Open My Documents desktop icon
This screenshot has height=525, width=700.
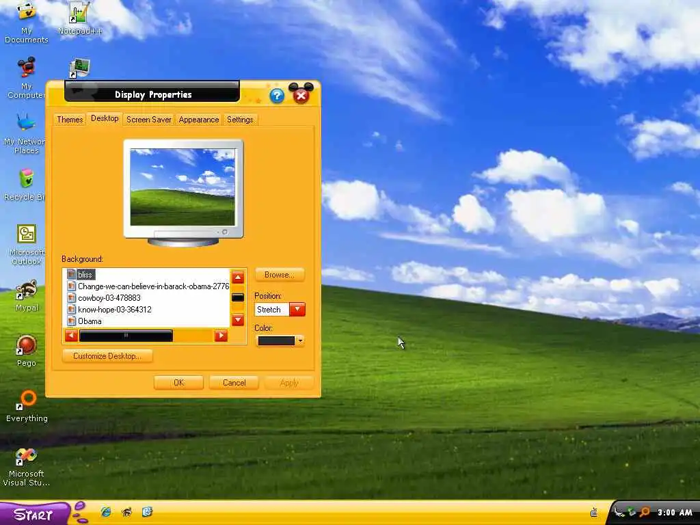click(27, 23)
